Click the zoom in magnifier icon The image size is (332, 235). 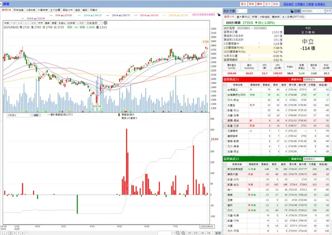[x=183, y=233]
